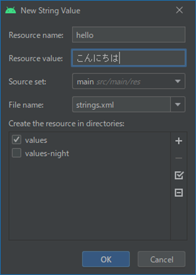Focus the Resource name field containing hello

point(129,34)
